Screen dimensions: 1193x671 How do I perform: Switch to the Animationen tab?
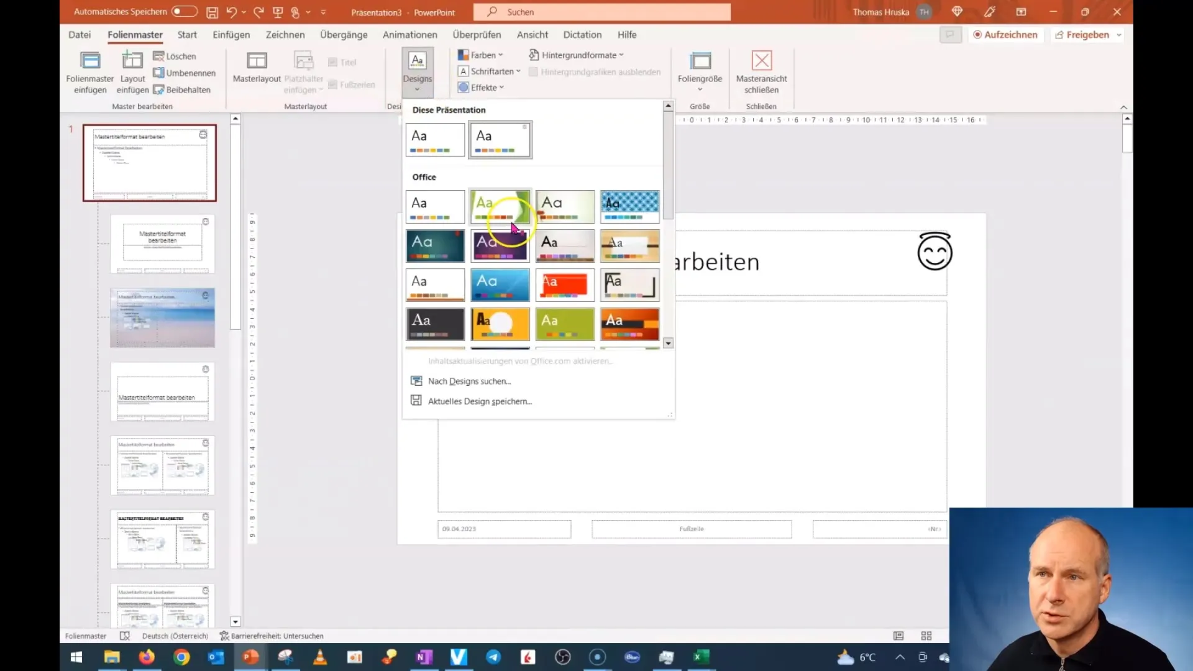click(409, 35)
